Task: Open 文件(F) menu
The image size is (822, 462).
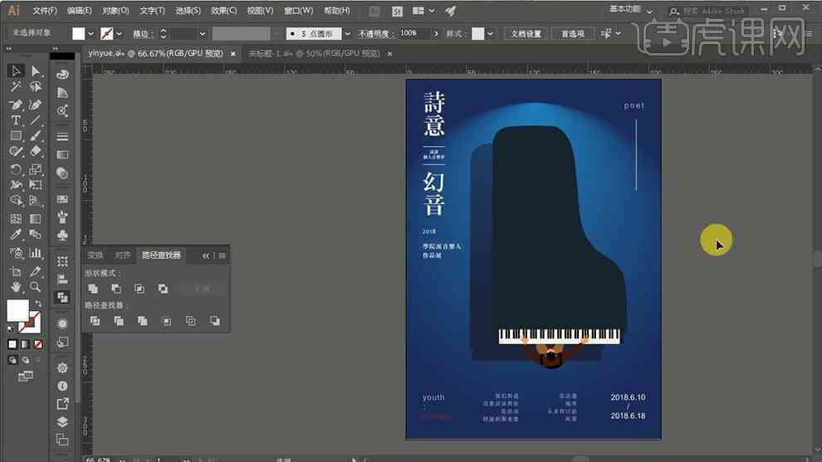Action: 45,11
